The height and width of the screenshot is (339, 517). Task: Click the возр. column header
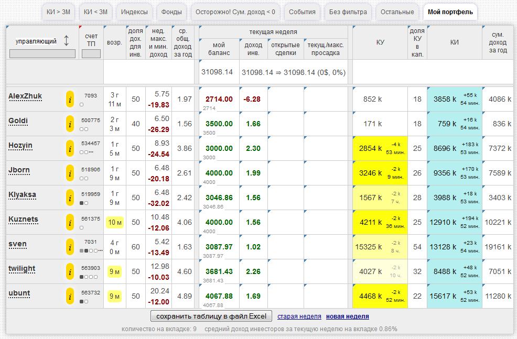pyautogui.click(x=114, y=42)
